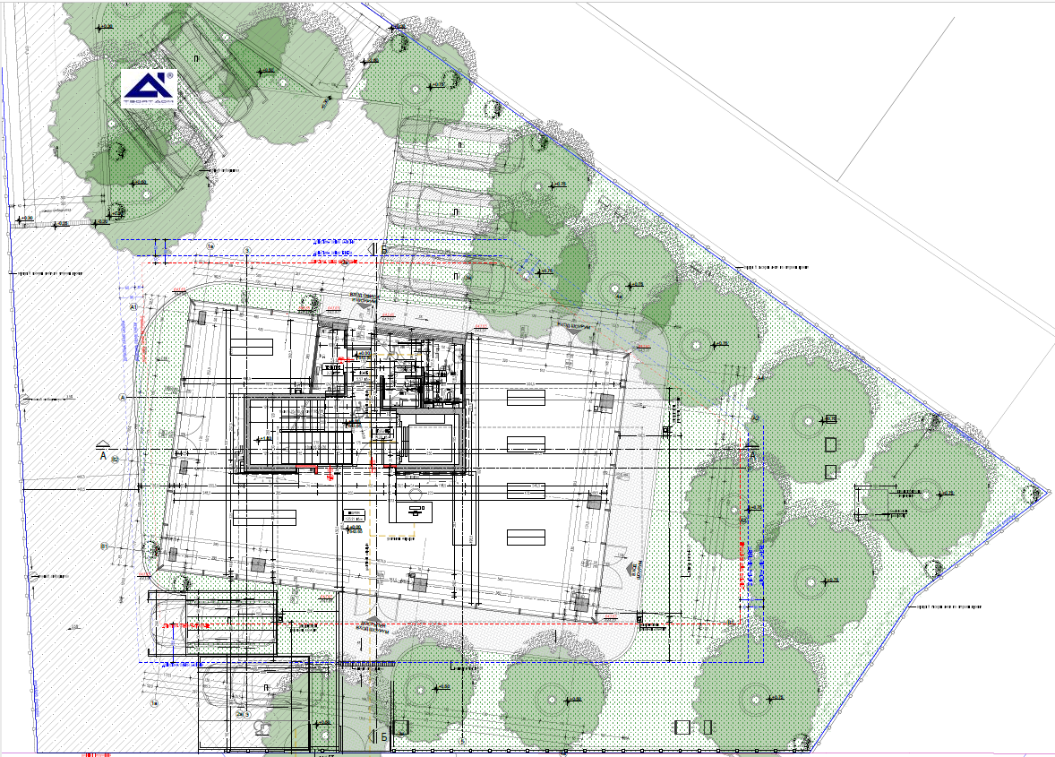This screenshot has width=1055, height=757.
Task: Select grid axis bubble B1
Action: tap(103, 546)
